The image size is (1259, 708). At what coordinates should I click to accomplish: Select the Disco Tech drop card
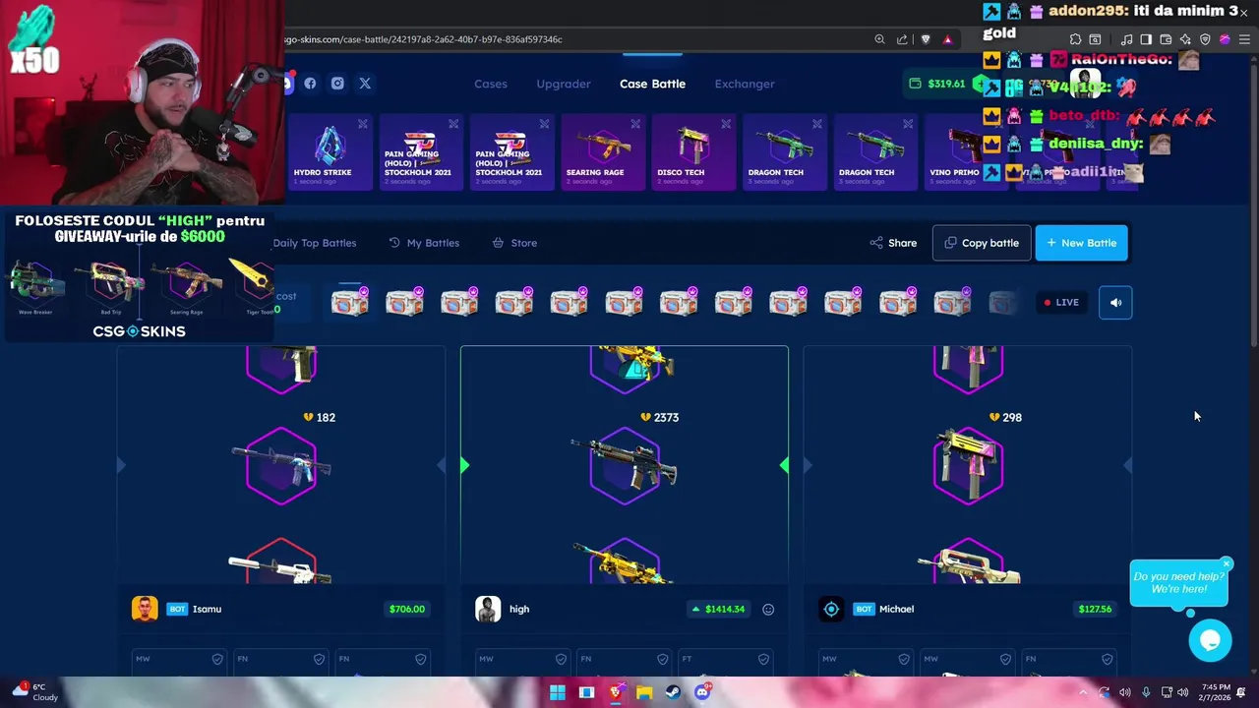click(x=693, y=152)
